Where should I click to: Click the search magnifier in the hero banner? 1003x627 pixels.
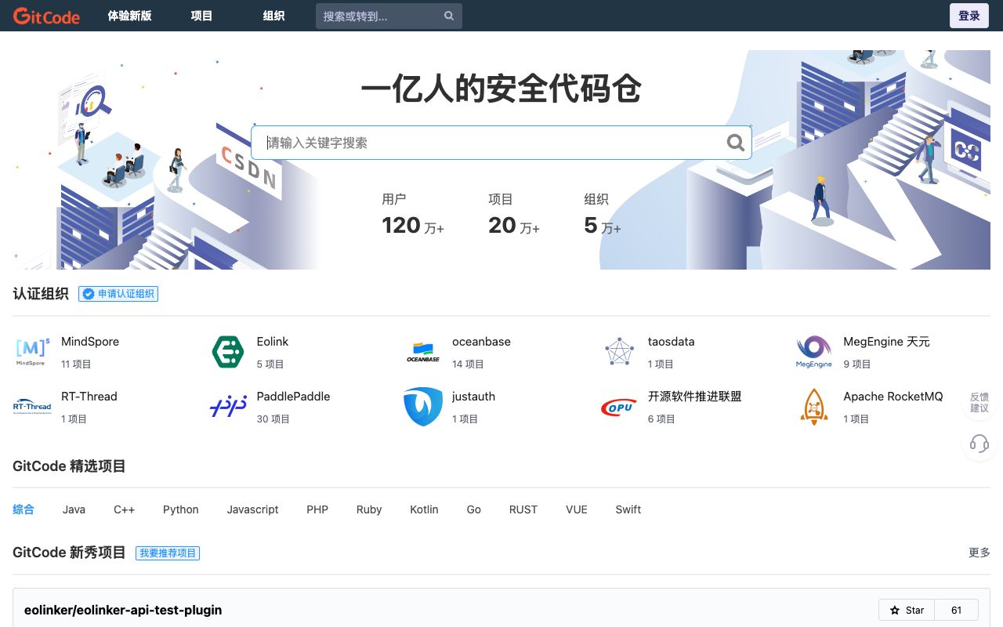click(734, 142)
